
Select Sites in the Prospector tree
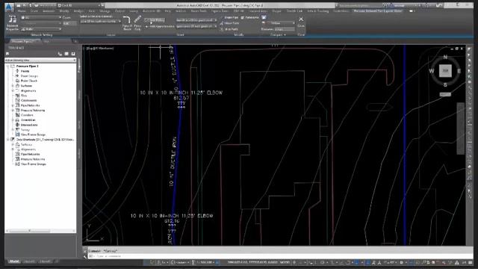[24, 96]
